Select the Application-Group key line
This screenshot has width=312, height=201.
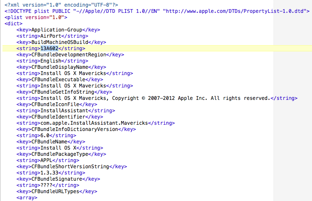[58, 30]
